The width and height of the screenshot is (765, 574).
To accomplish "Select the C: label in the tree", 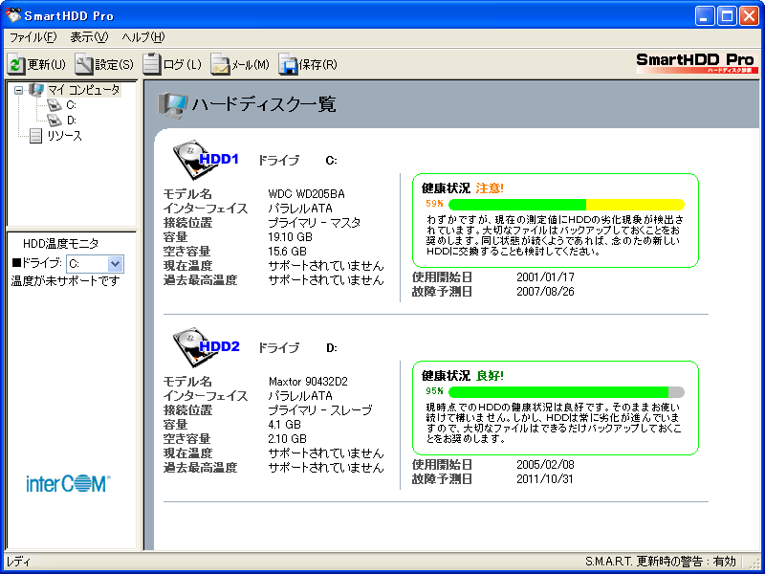I will (71, 105).
